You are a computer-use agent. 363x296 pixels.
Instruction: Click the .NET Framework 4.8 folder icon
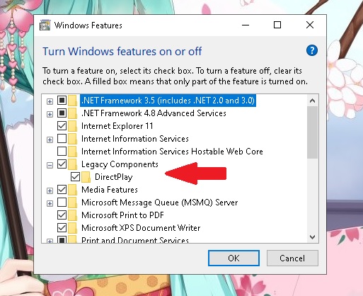coord(73,113)
